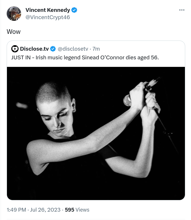Click the 595 view count number

(70, 210)
